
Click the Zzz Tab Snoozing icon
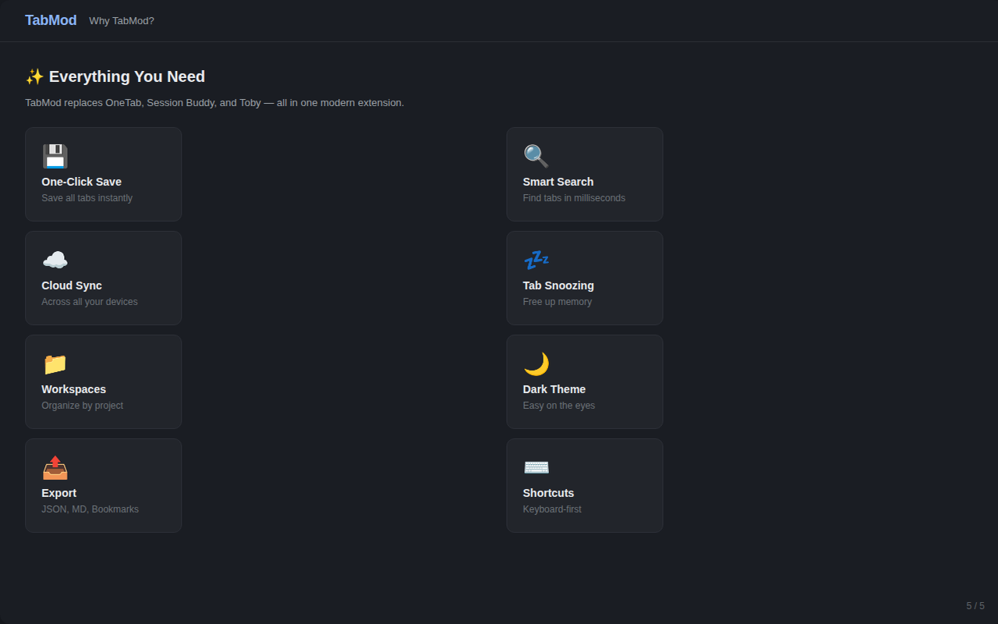point(536,260)
